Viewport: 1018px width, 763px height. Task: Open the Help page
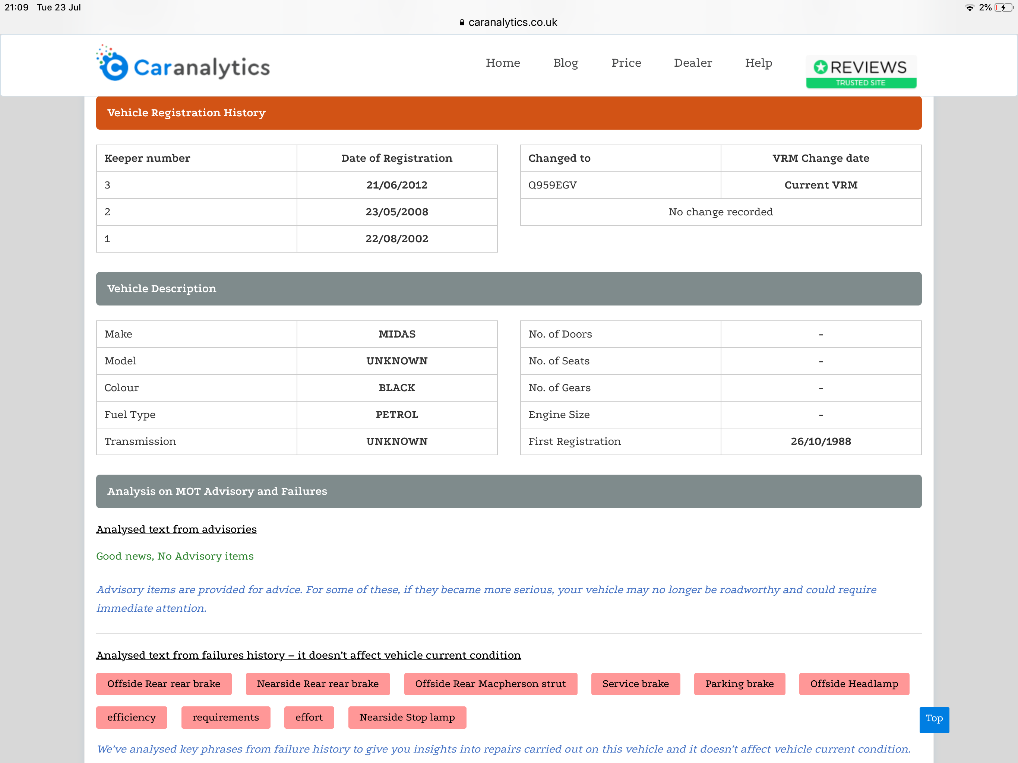click(758, 63)
